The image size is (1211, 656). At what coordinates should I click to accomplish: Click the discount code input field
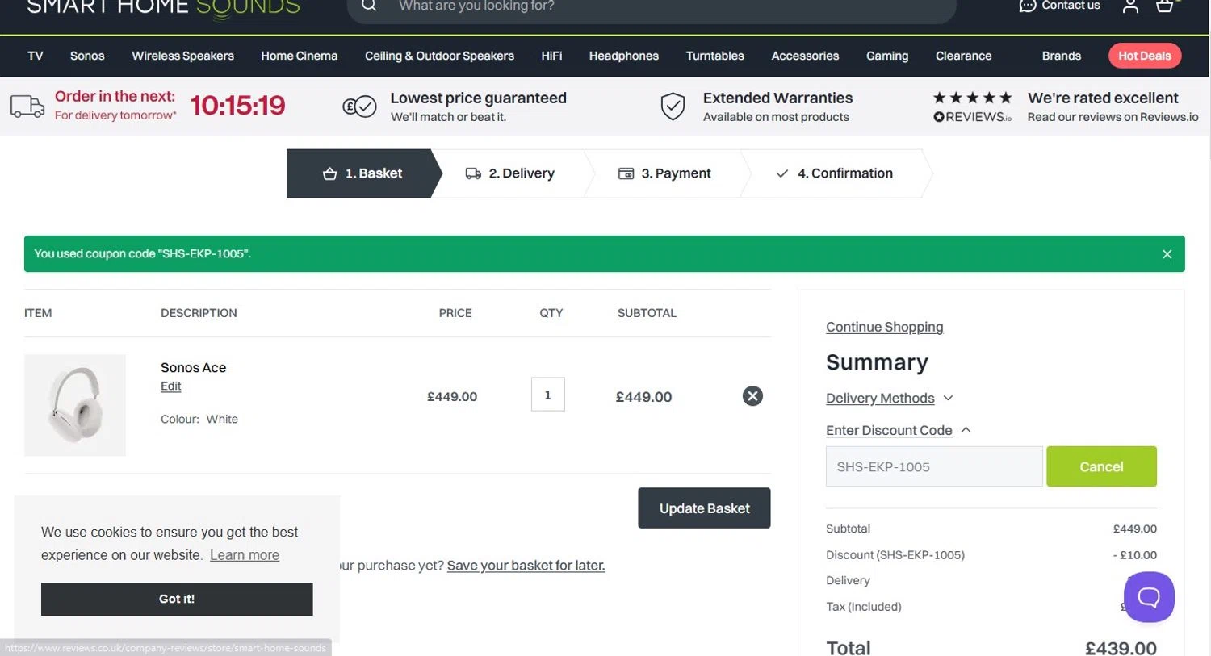pyautogui.click(x=934, y=466)
